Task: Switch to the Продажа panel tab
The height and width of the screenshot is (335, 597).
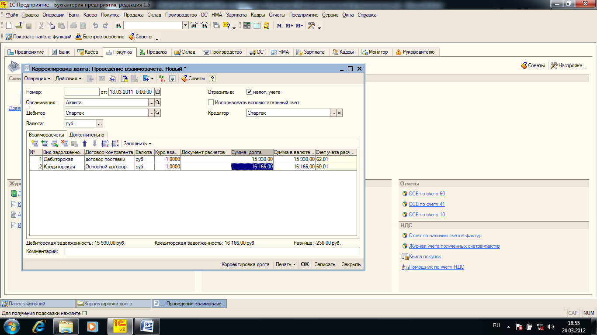Action: (153, 52)
